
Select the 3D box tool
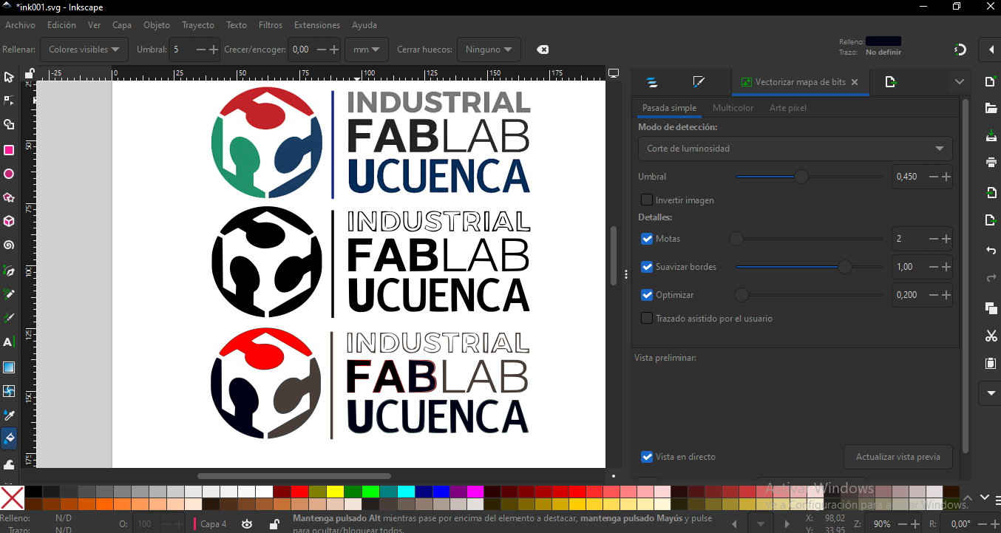click(x=9, y=220)
